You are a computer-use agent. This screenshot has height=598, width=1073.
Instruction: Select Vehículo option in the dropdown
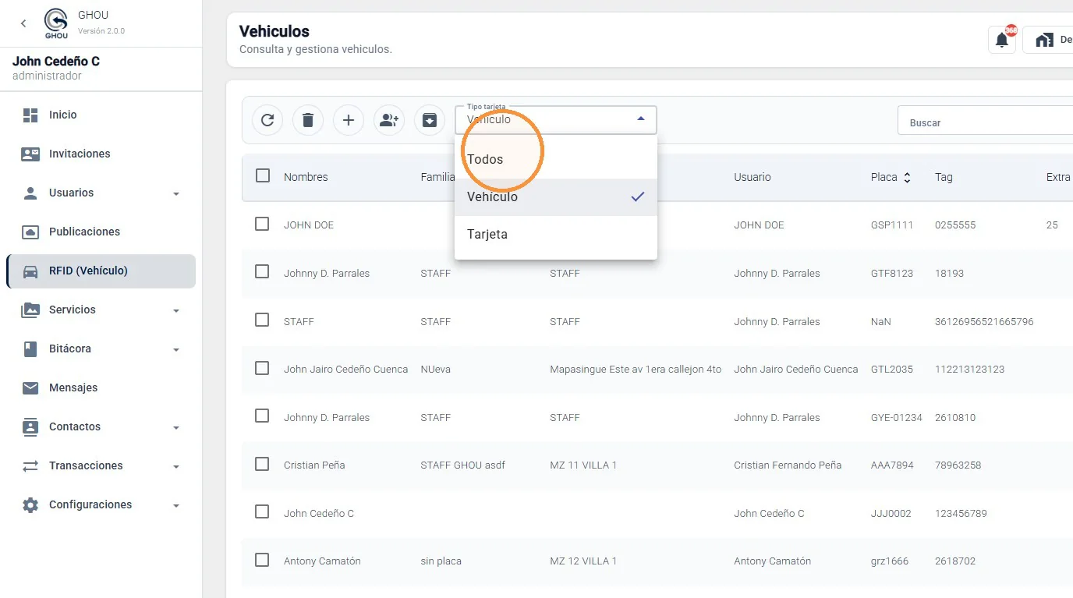point(556,196)
